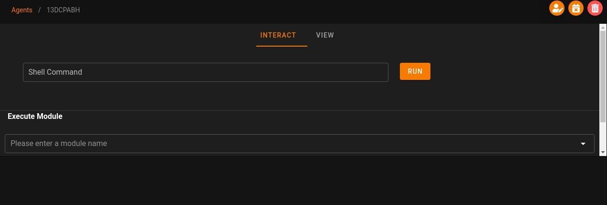Click the red trash delete agent icon
This screenshot has height=205, width=607.
pyautogui.click(x=595, y=8)
